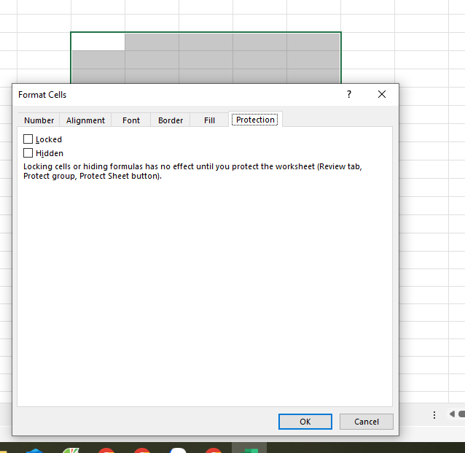465x453 pixels.
Task: Open the Fill tab
Action: tap(209, 120)
